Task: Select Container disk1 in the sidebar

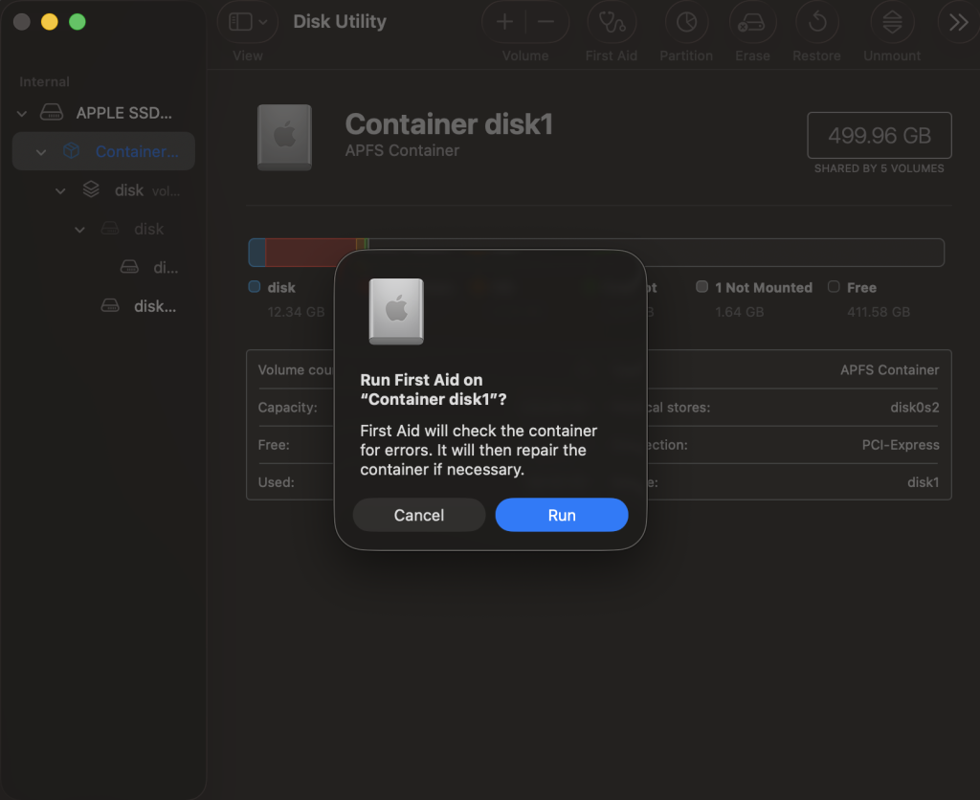Action: click(x=134, y=151)
